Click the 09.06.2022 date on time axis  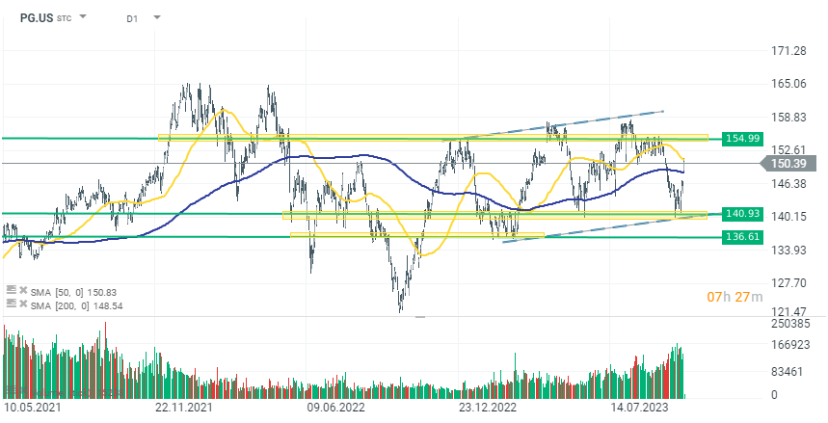334,409
